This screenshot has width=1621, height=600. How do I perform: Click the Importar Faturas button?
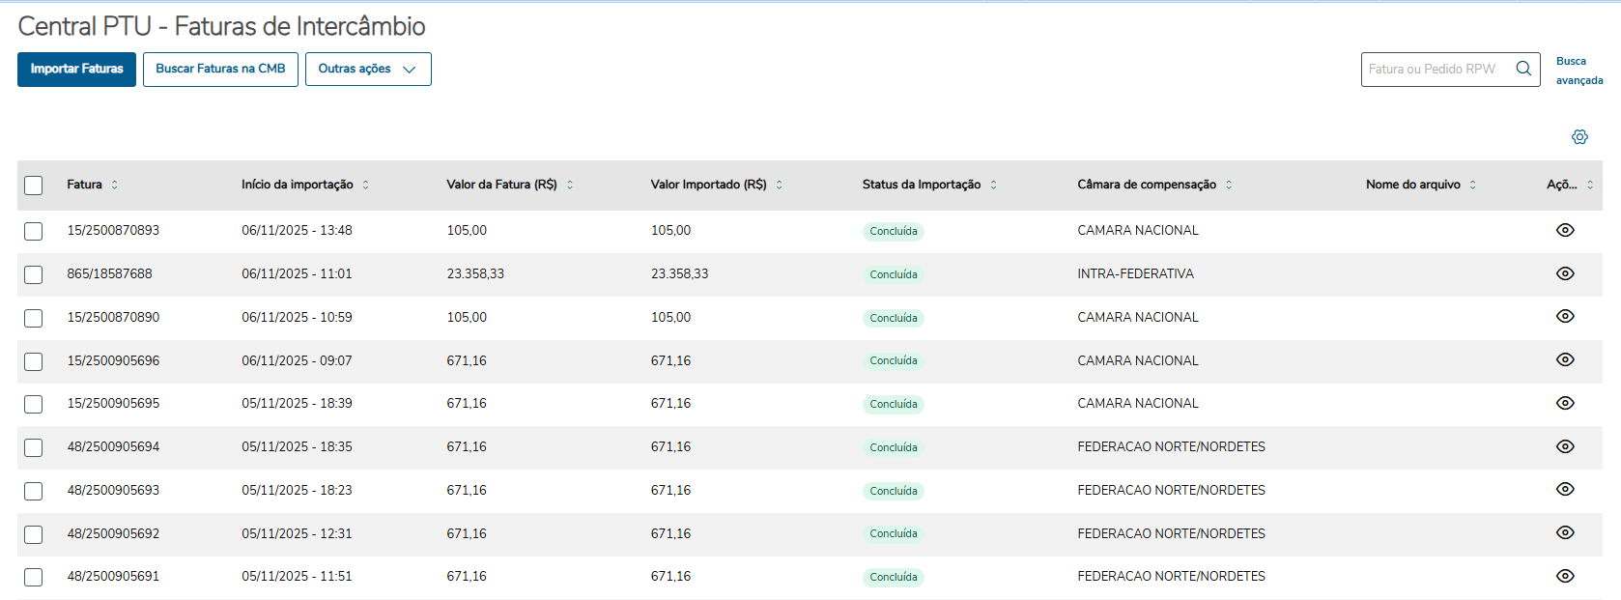(x=76, y=70)
